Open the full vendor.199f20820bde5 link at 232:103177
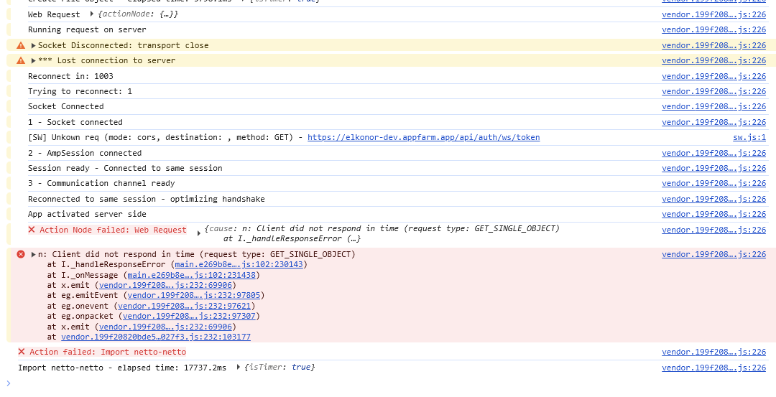The width and height of the screenshot is (776, 397). (155, 337)
